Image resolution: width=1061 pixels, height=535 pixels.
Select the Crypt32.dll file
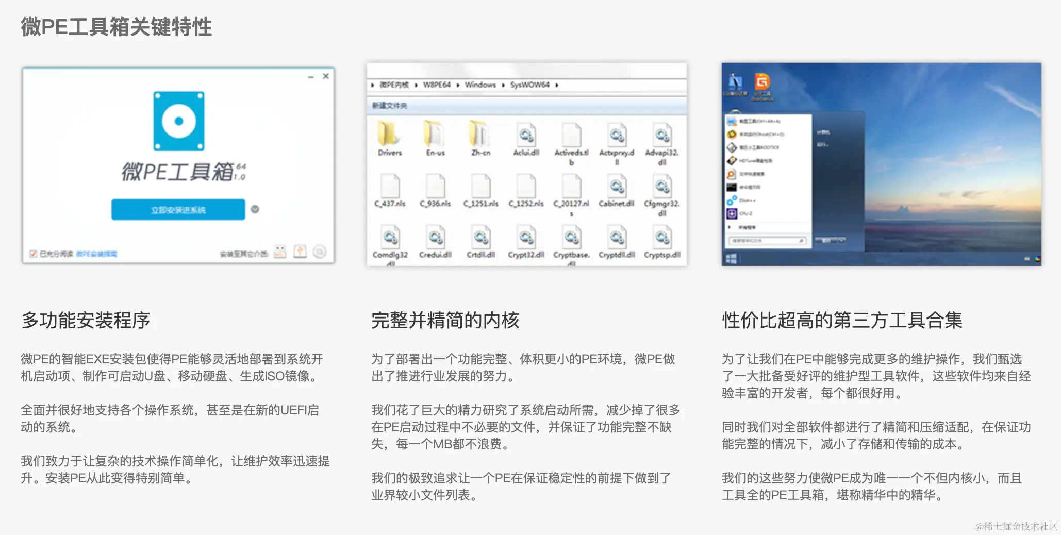pos(526,242)
